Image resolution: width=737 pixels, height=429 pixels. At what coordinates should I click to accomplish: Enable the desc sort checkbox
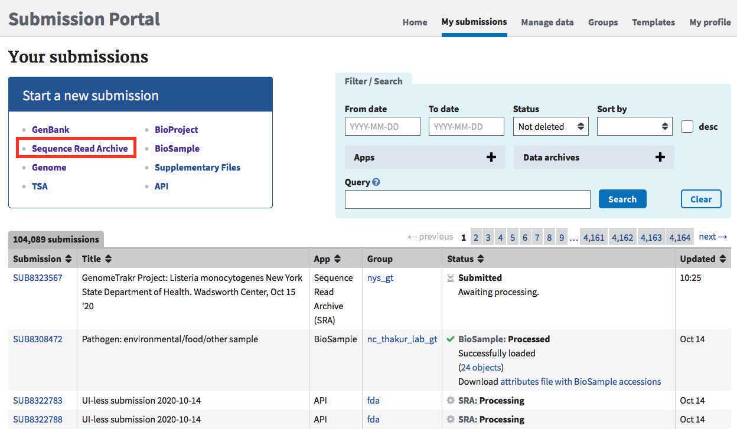click(687, 126)
